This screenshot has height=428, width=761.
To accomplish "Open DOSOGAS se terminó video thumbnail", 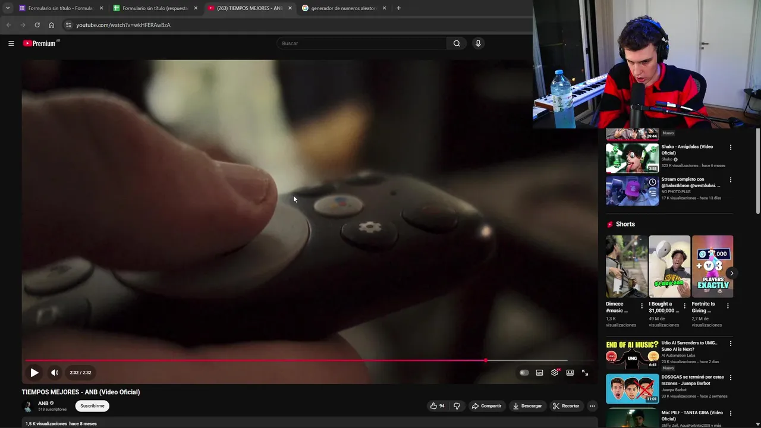I will coord(632,388).
